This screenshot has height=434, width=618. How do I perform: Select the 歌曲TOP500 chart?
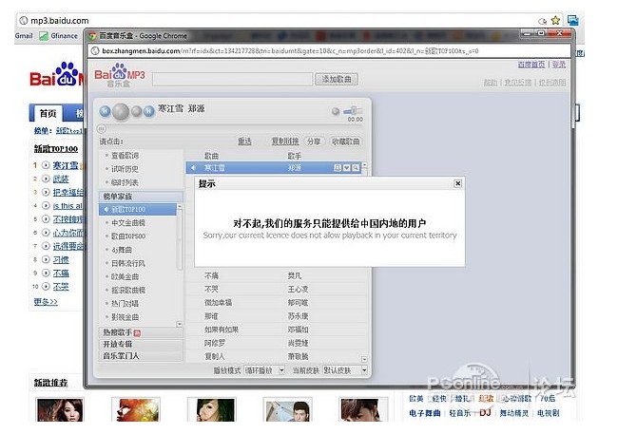click(x=128, y=236)
